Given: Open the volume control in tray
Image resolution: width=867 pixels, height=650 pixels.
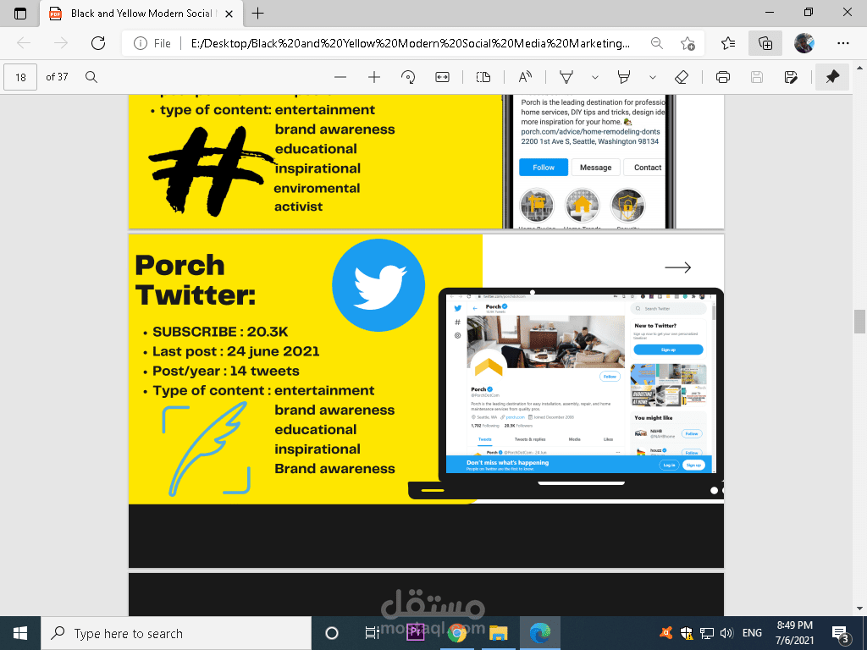Looking at the screenshot, I should (x=726, y=633).
